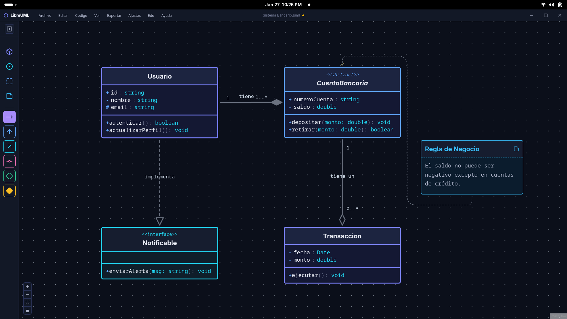This screenshot has width=567, height=319.
Task: Open the Exportar menu
Action: 114,15
